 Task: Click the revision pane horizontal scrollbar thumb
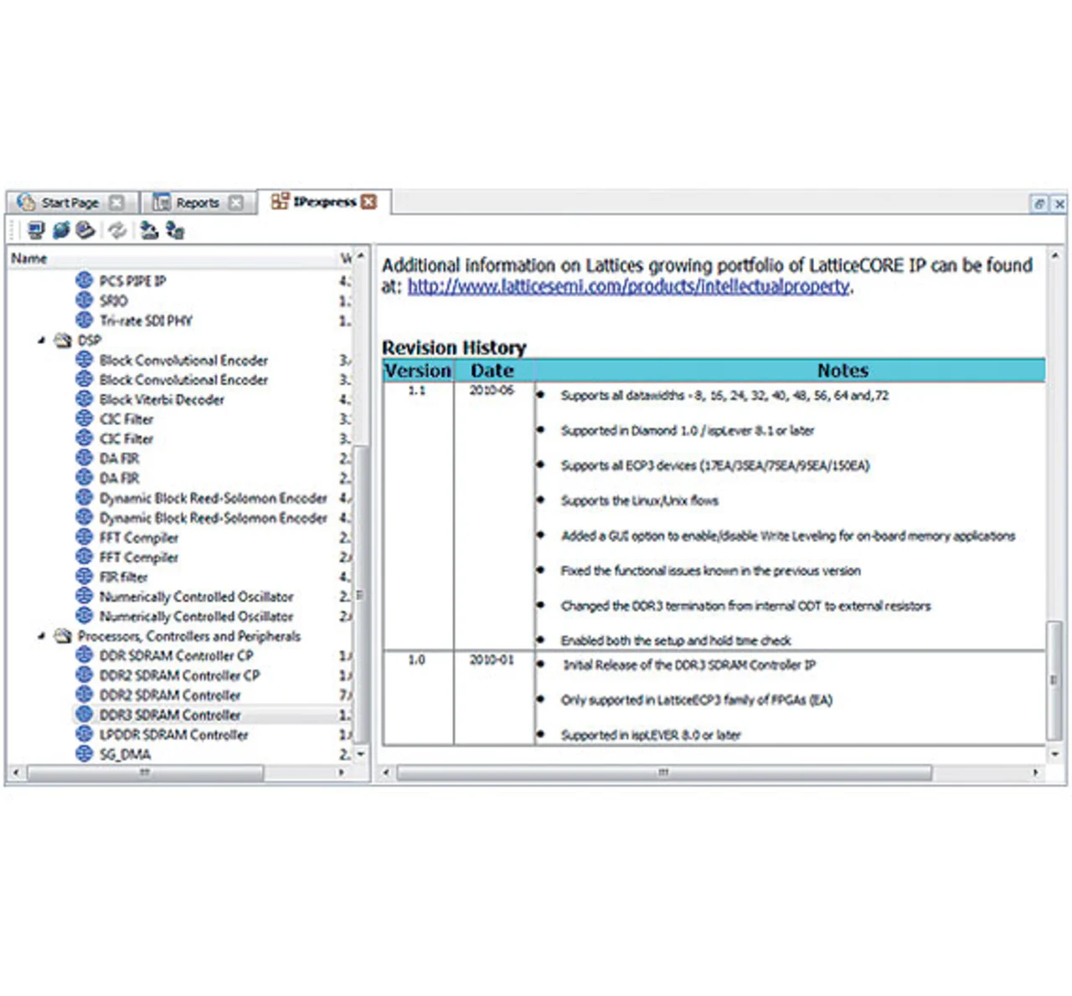(663, 773)
